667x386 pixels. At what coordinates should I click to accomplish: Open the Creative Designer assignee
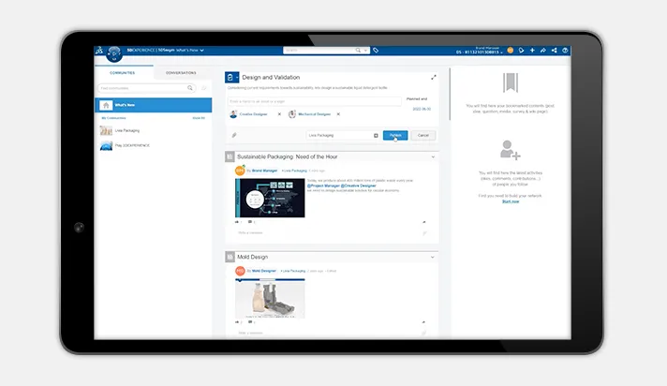pos(253,114)
